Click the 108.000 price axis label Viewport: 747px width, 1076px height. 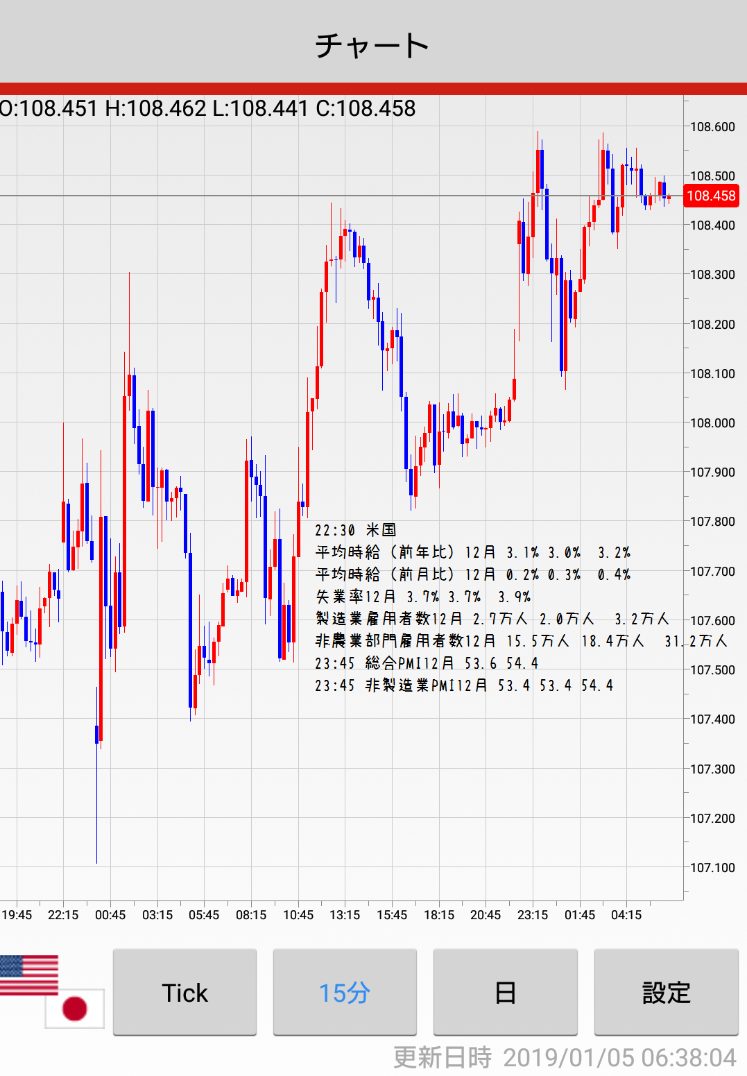(x=712, y=423)
